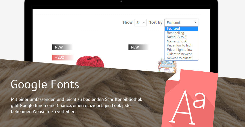Choose Price: low to high

point(181,45)
